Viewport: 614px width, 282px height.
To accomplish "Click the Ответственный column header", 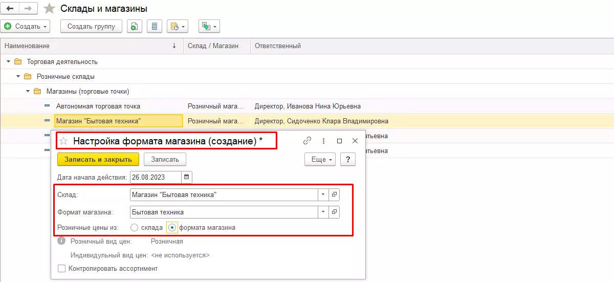I will coord(432,46).
